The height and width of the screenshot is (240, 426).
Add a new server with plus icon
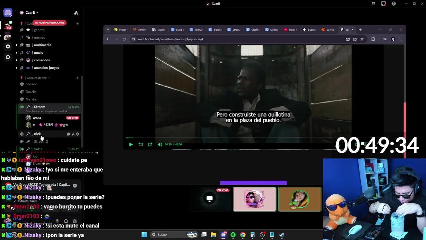tap(8, 47)
